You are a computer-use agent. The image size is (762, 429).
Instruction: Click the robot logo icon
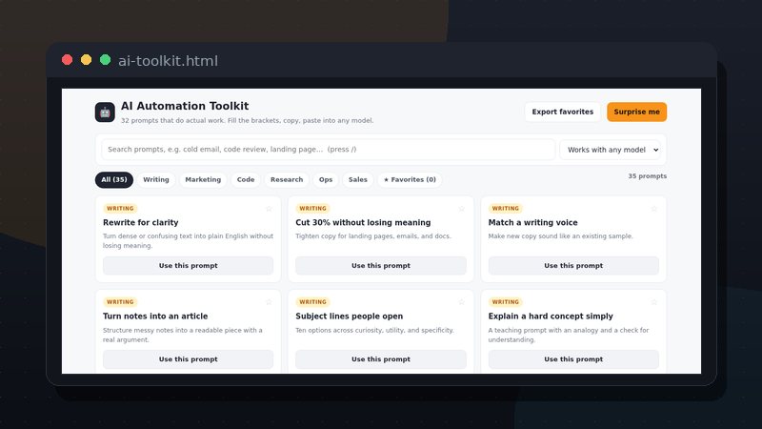pos(105,112)
